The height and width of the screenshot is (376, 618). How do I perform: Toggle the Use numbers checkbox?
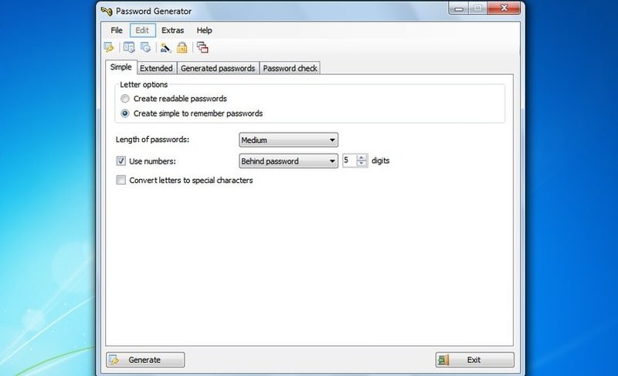[121, 161]
